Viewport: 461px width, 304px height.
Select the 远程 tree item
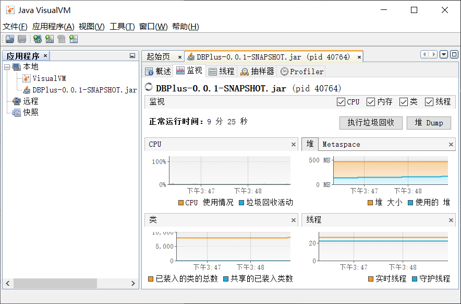31,101
